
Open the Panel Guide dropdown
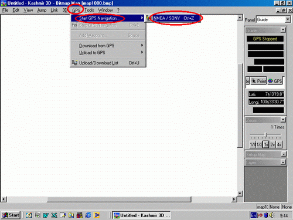288,19
